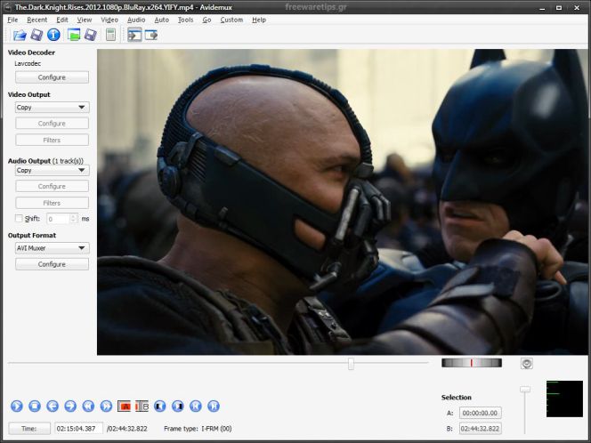Stop playback with the Stop button
The width and height of the screenshot is (591, 443).
point(35,406)
